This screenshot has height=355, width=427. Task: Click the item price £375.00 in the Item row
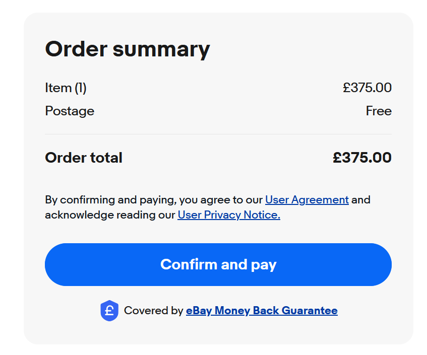[x=367, y=88]
